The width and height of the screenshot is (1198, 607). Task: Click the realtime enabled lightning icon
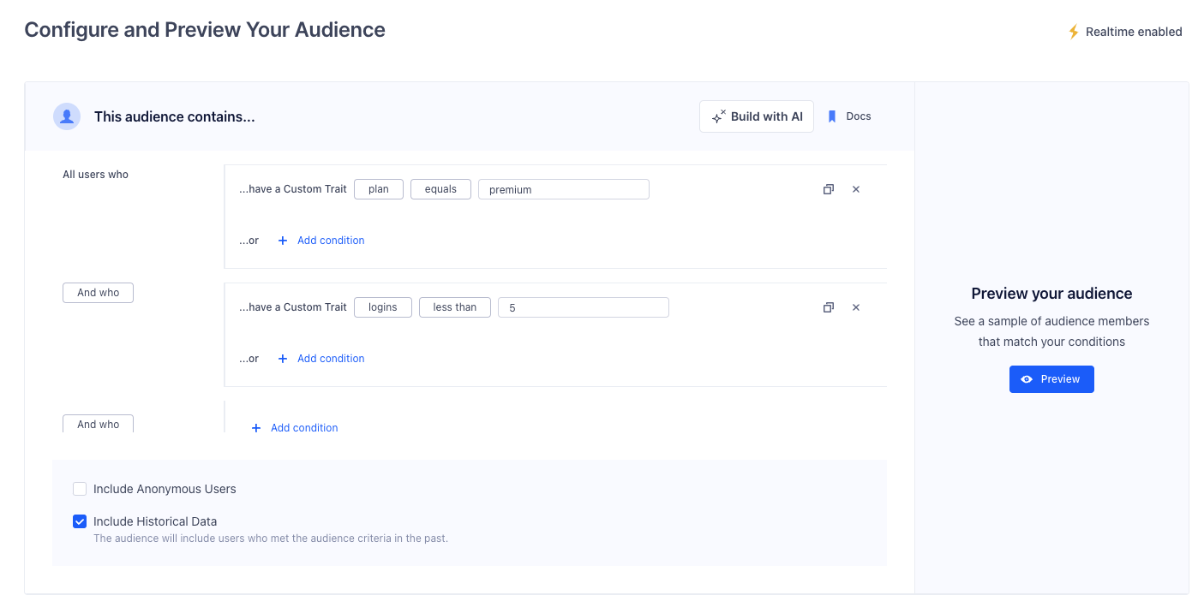click(1073, 31)
